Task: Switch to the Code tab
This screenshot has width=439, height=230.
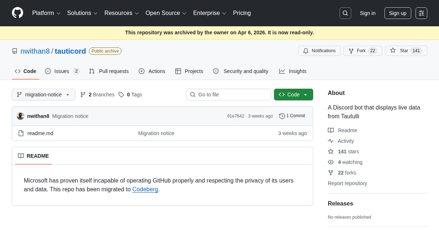Action: click(25, 71)
